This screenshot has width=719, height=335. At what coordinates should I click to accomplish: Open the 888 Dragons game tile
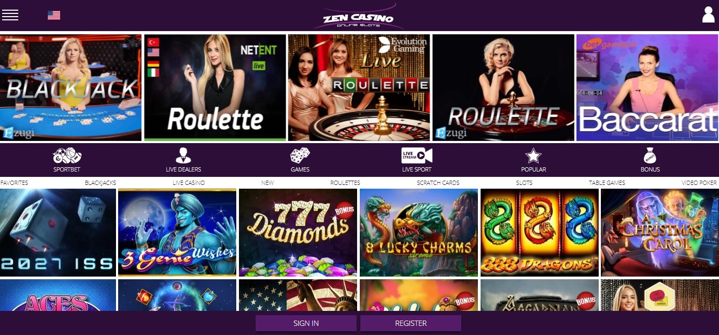click(540, 233)
